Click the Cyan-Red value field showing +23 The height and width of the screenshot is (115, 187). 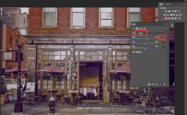click(162, 38)
